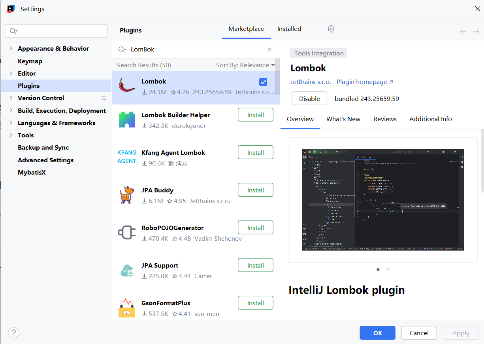Open the Additional Info tab
This screenshot has height=344, width=484.
click(431, 119)
